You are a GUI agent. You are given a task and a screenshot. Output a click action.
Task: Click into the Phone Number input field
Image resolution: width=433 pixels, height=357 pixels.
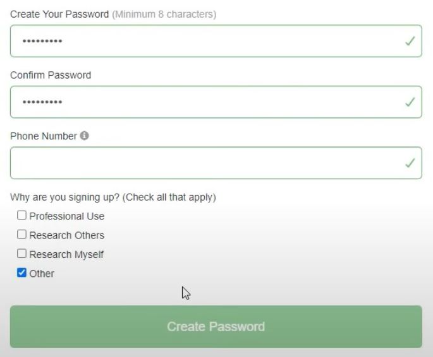pyautogui.click(x=216, y=163)
